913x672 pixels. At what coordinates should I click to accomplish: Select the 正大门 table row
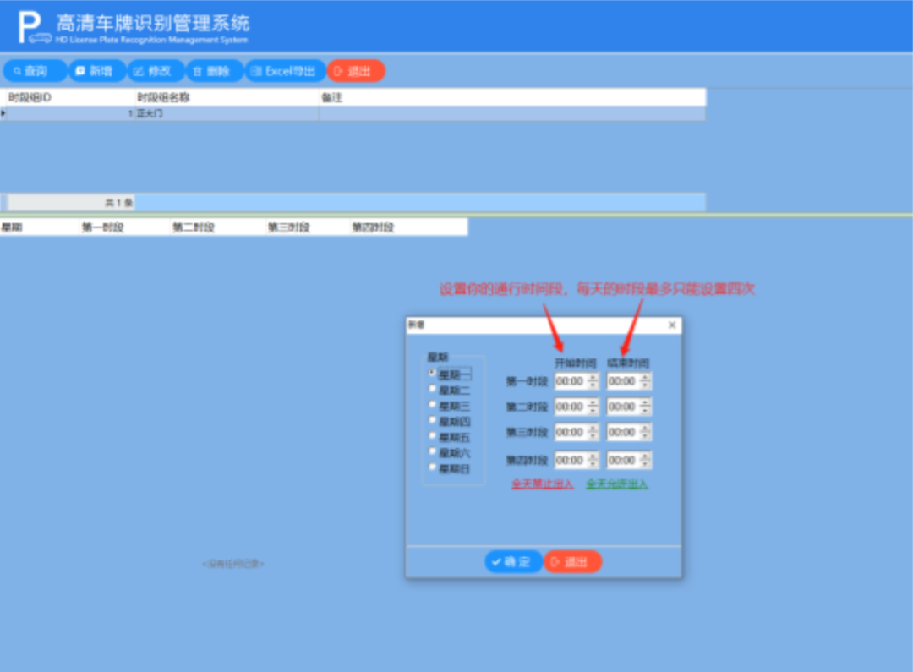pyautogui.click(x=353, y=113)
